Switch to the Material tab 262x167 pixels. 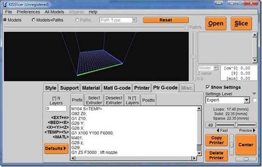(x=91, y=88)
